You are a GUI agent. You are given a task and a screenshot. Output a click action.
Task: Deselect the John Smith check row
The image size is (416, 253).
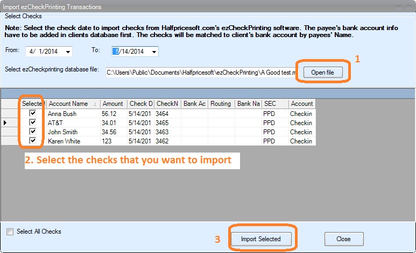pos(33,132)
